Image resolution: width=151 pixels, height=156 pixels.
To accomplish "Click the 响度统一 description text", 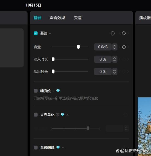I will click(66, 98).
